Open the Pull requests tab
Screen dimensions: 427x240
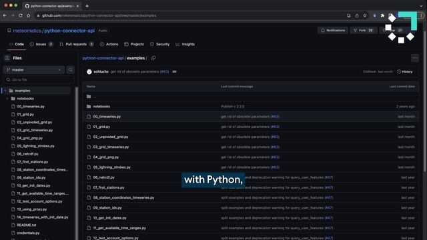[77, 44]
